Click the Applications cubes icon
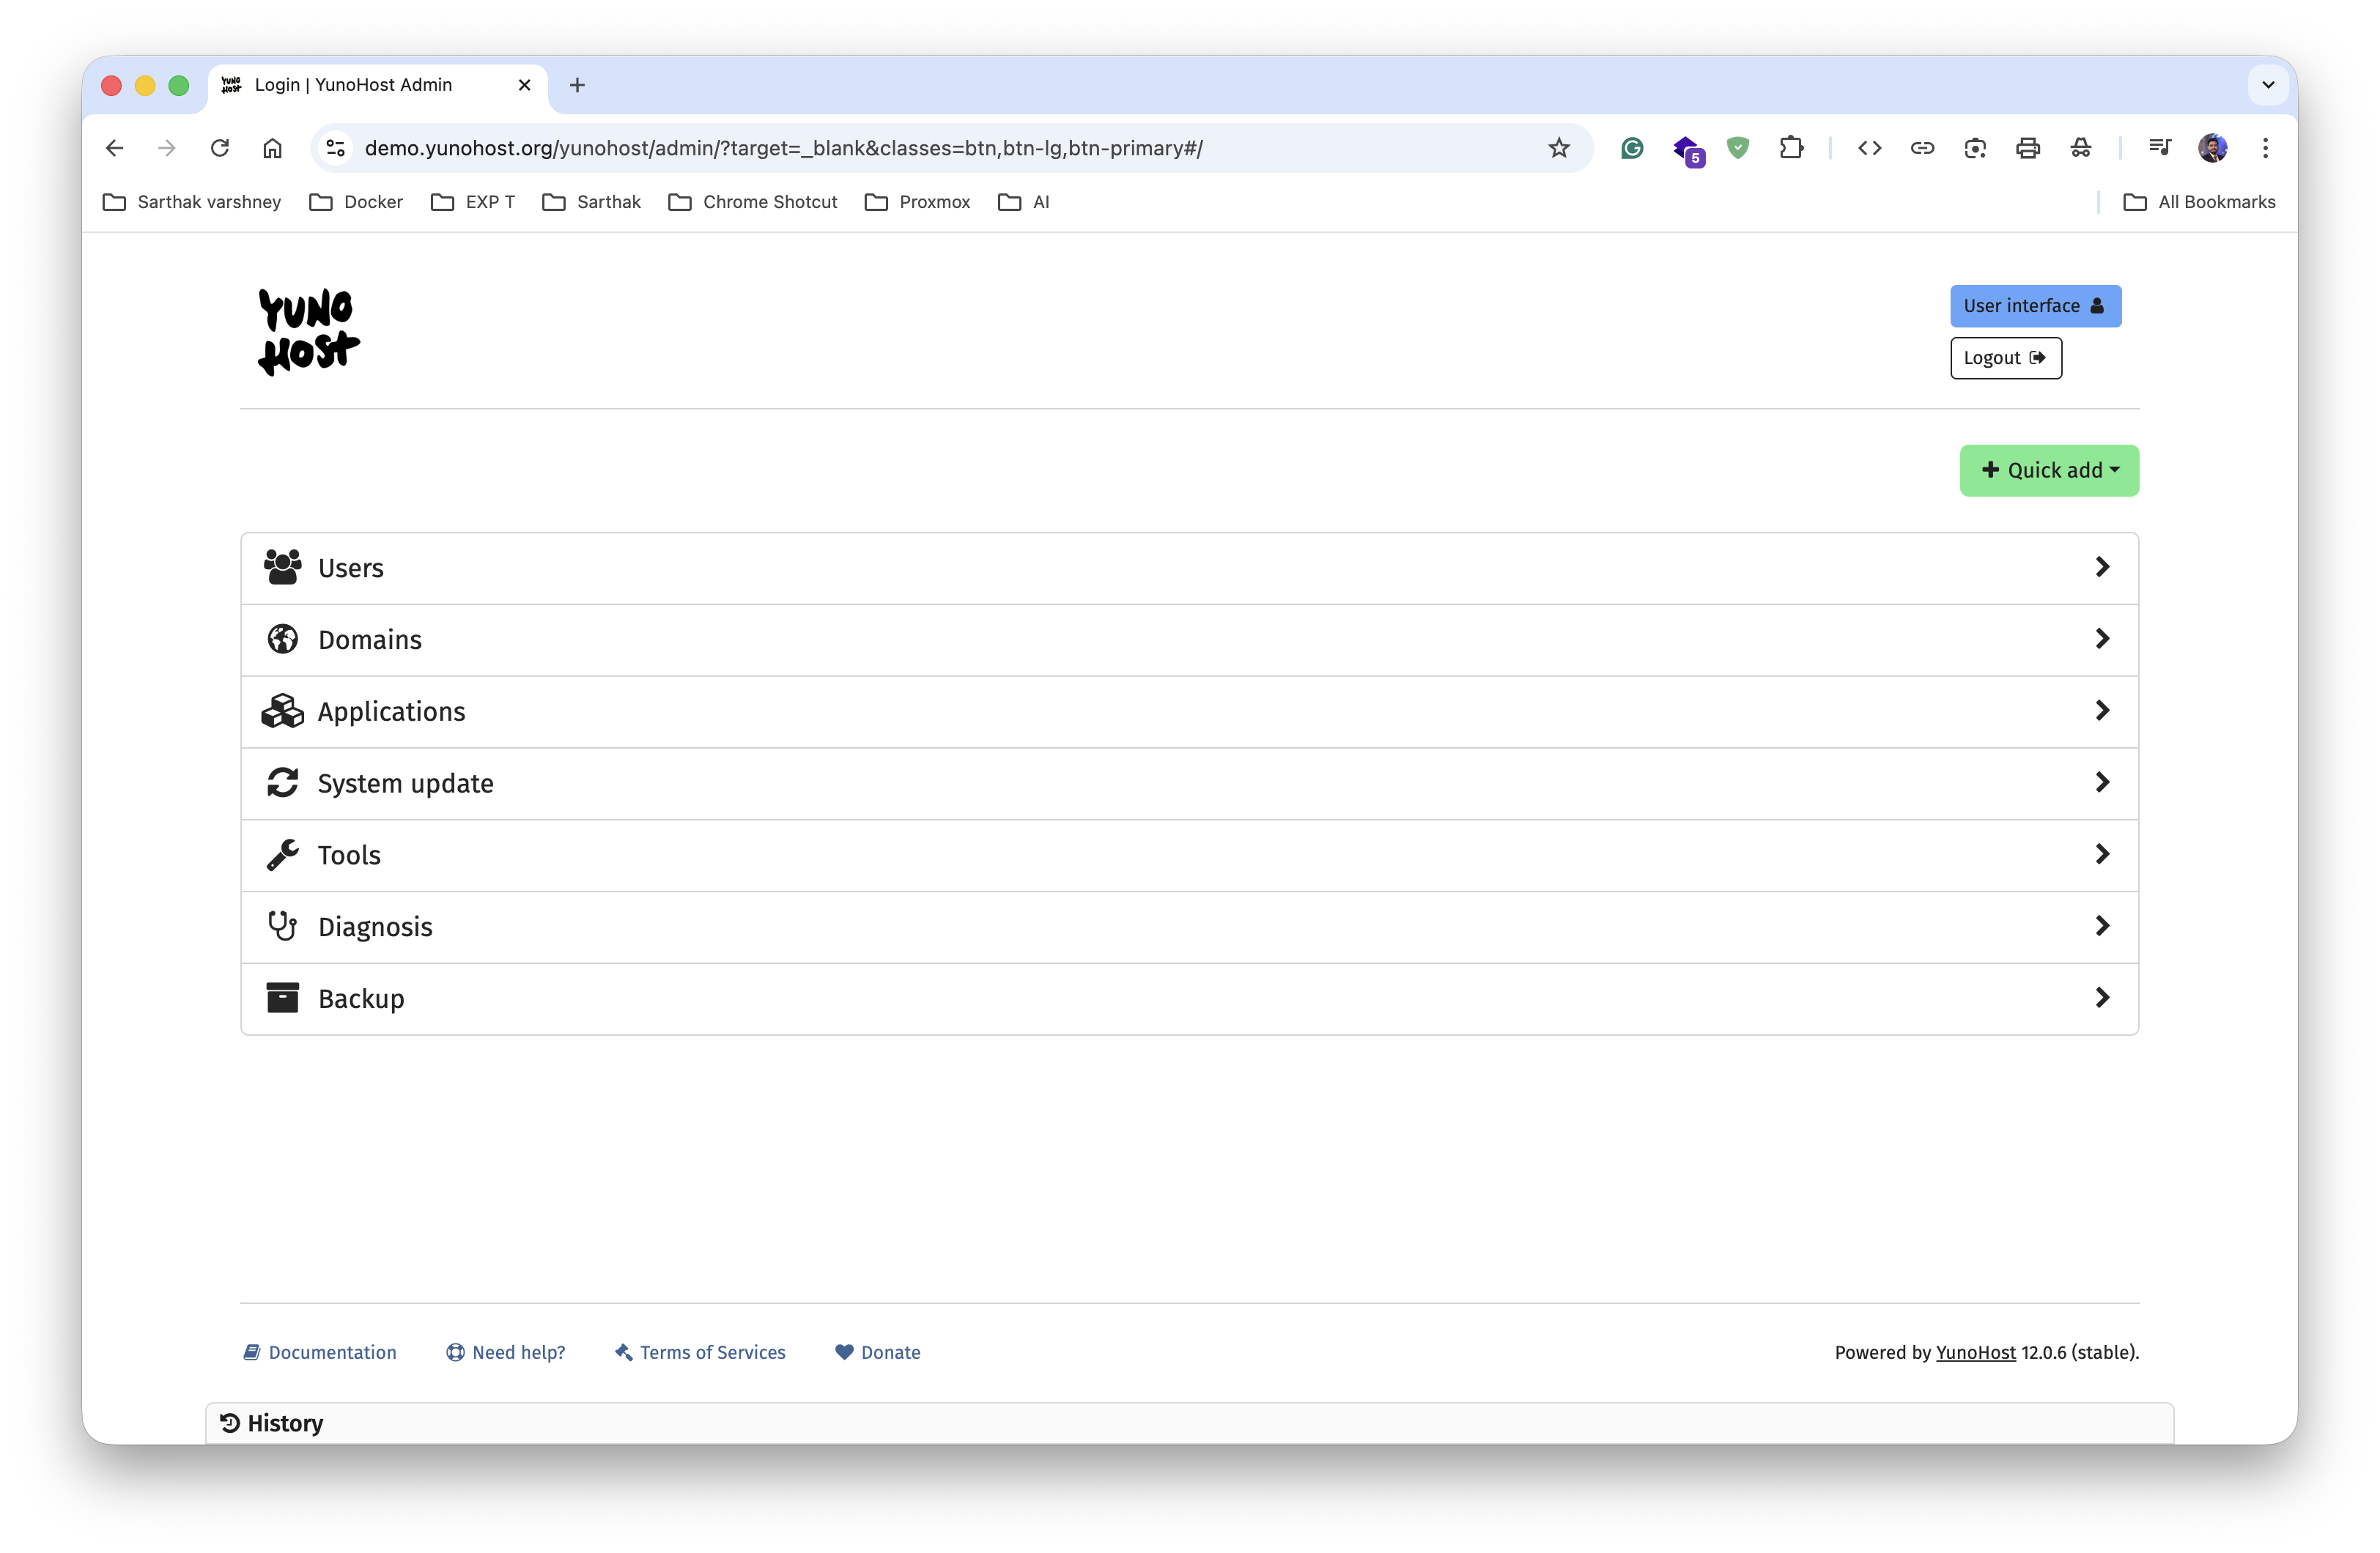The height and width of the screenshot is (1553, 2380). click(x=282, y=711)
